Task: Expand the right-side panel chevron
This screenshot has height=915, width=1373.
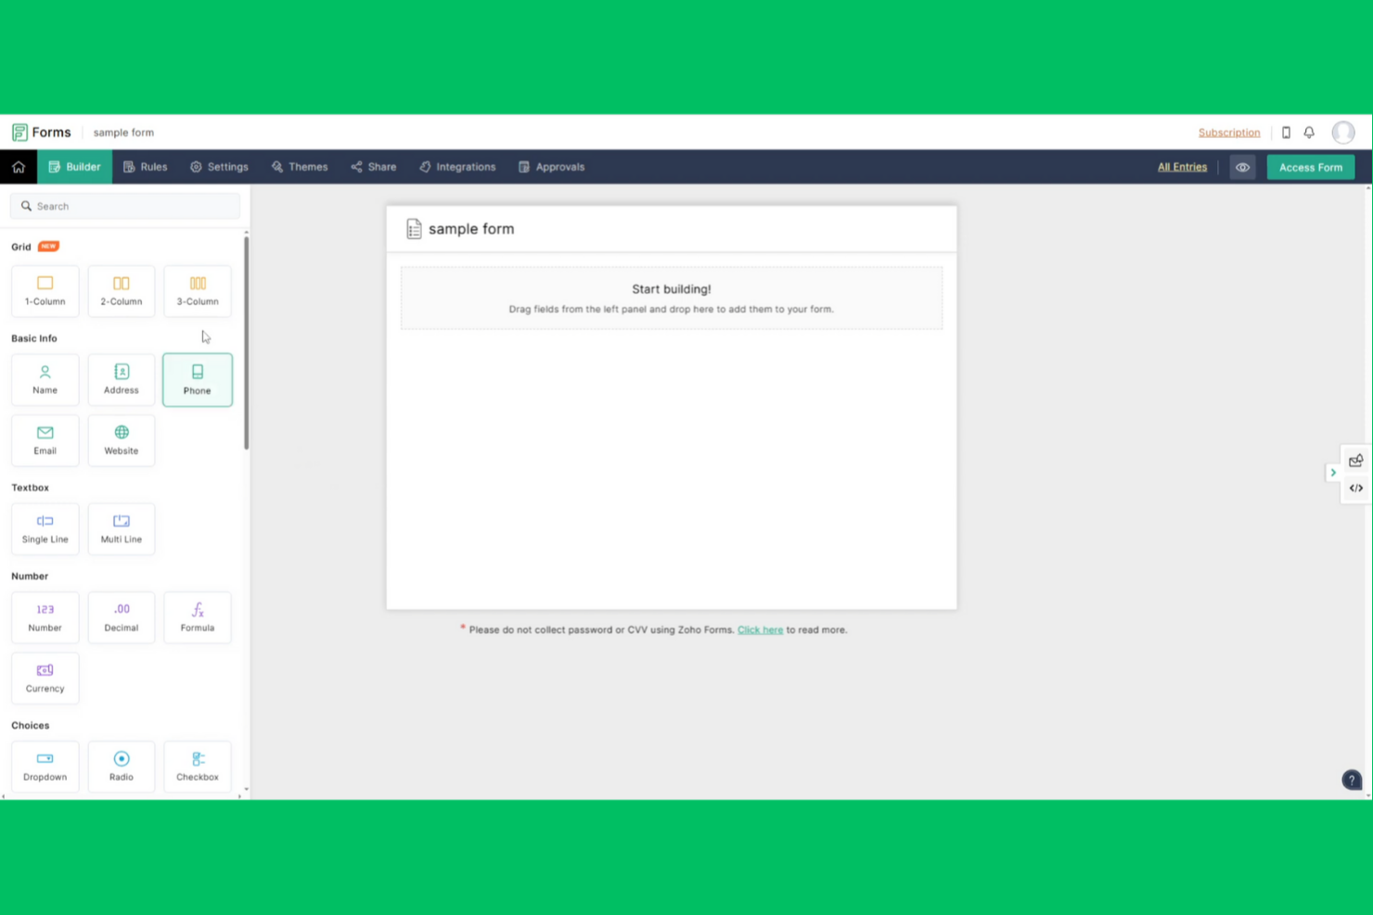Action: tap(1333, 472)
